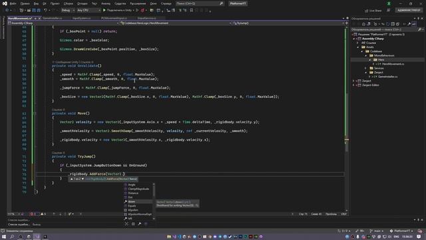The width and height of the screenshot is (426, 240).
Task: Expand the Services folder node
Action: [365, 68]
